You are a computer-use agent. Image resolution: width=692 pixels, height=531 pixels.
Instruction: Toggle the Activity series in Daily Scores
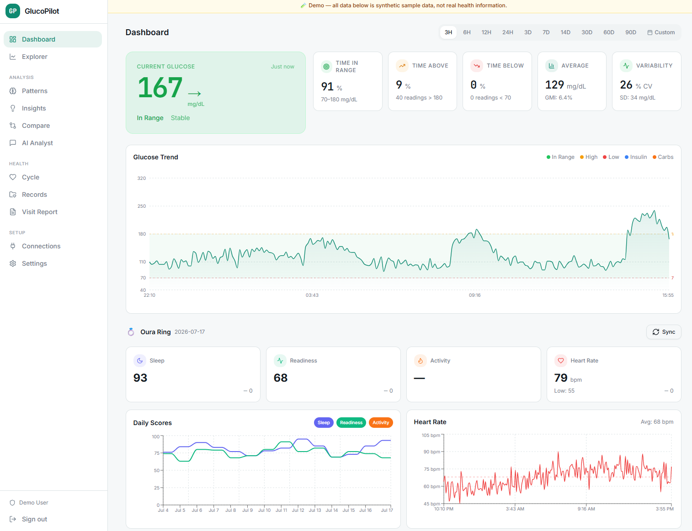tap(381, 423)
